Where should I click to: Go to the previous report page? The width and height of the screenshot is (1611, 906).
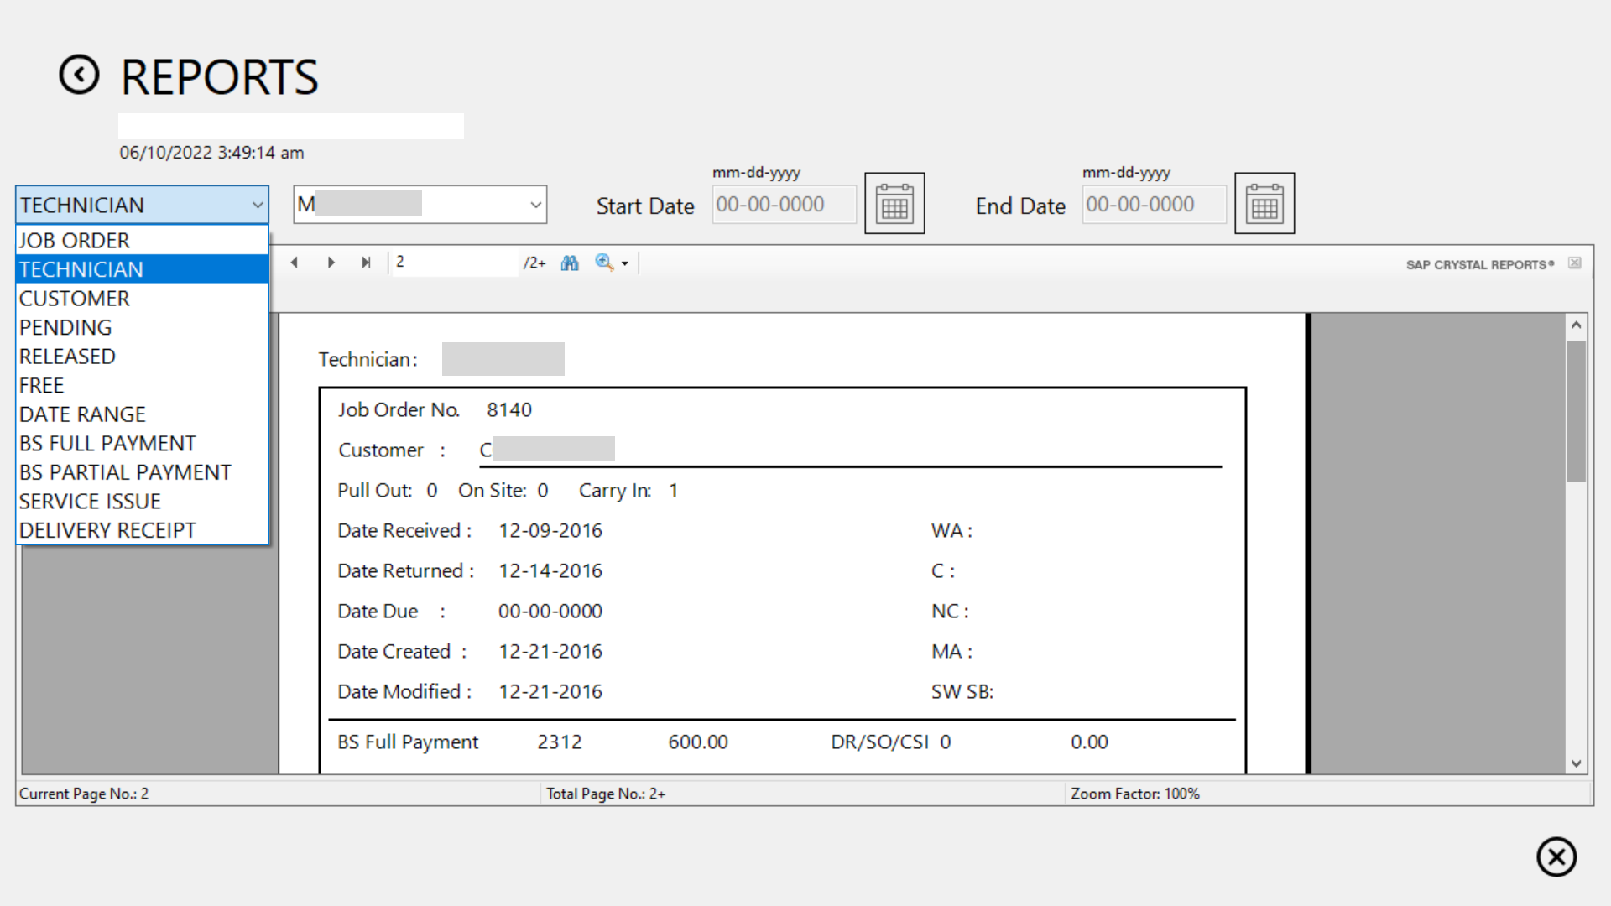(x=295, y=263)
